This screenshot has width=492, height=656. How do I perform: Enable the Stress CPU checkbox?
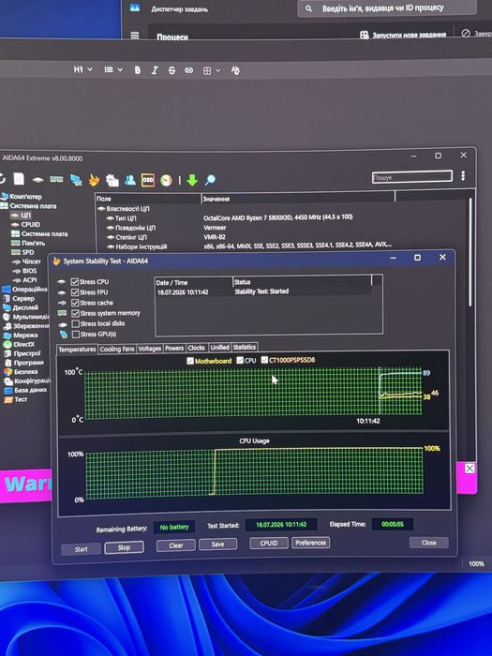(x=75, y=281)
